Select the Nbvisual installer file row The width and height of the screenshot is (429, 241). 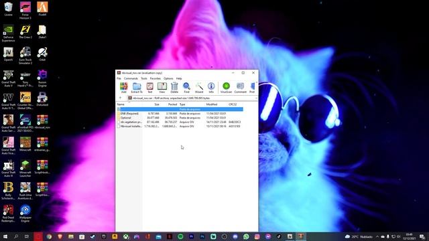180,127
